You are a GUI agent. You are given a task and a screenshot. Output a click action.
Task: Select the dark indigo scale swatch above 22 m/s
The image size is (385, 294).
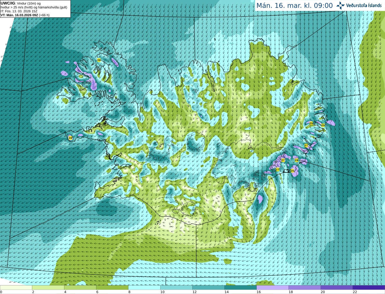pos(369,287)
